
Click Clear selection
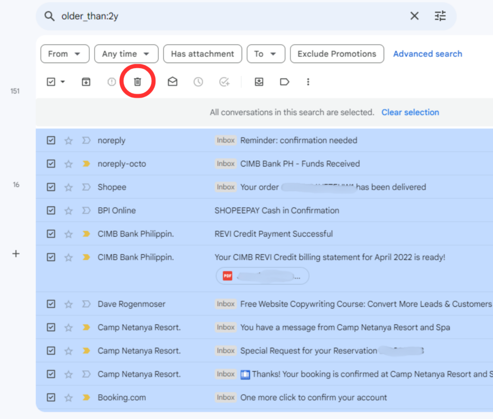[x=410, y=112]
